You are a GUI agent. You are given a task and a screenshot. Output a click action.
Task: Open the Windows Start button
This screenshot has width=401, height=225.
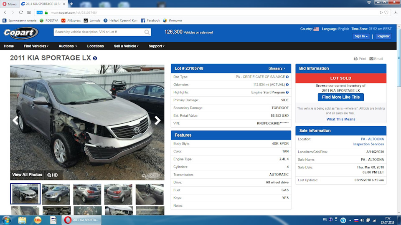(x=6, y=220)
